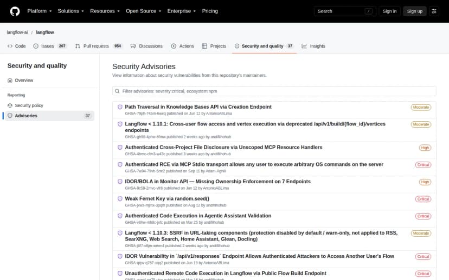Click the Code tab brackets icon
The image size is (449, 280).
(x=10, y=46)
